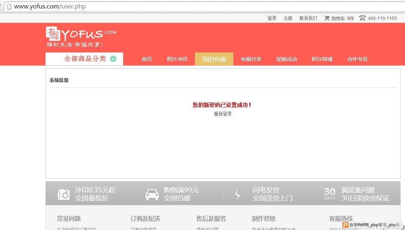Open the 购物车 cart link
The width and height of the screenshot is (405, 230).
(339, 18)
